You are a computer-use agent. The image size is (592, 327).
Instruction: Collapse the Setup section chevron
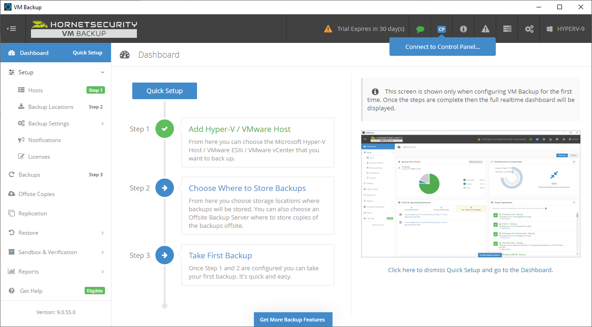[103, 72]
